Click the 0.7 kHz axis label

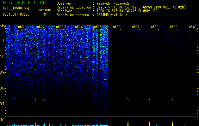[3, 104]
